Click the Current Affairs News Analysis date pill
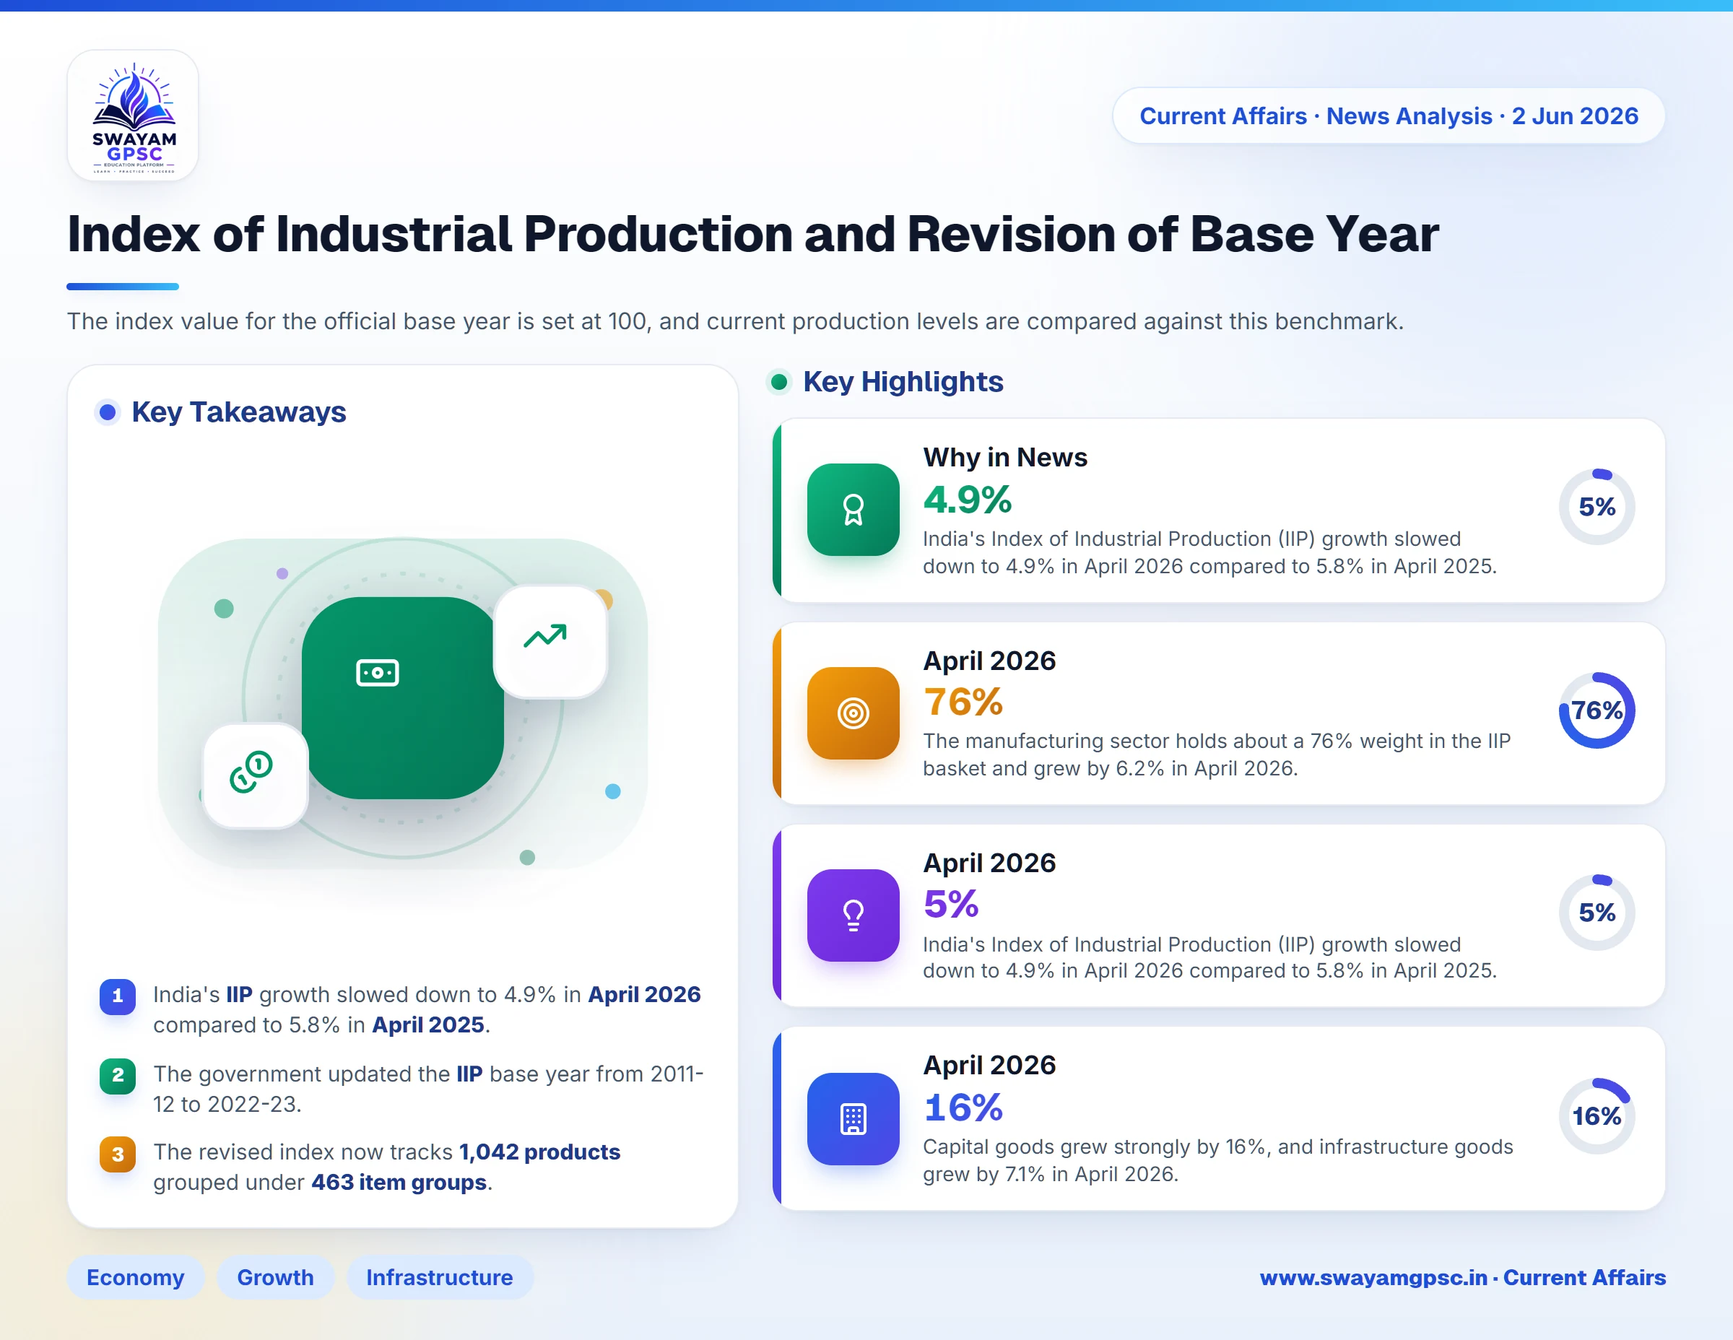Image resolution: width=1733 pixels, height=1340 pixels. 1389,116
